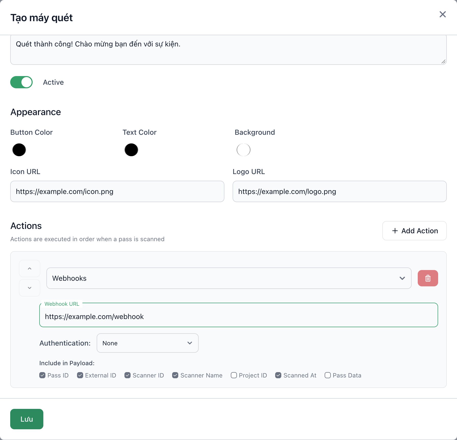The height and width of the screenshot is (440, 457).
Task: Delete the Webhooks action with trash icon
Action: tap(428, 278)
